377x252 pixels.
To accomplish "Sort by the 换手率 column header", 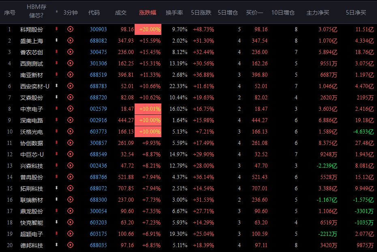I will point(174,13).
